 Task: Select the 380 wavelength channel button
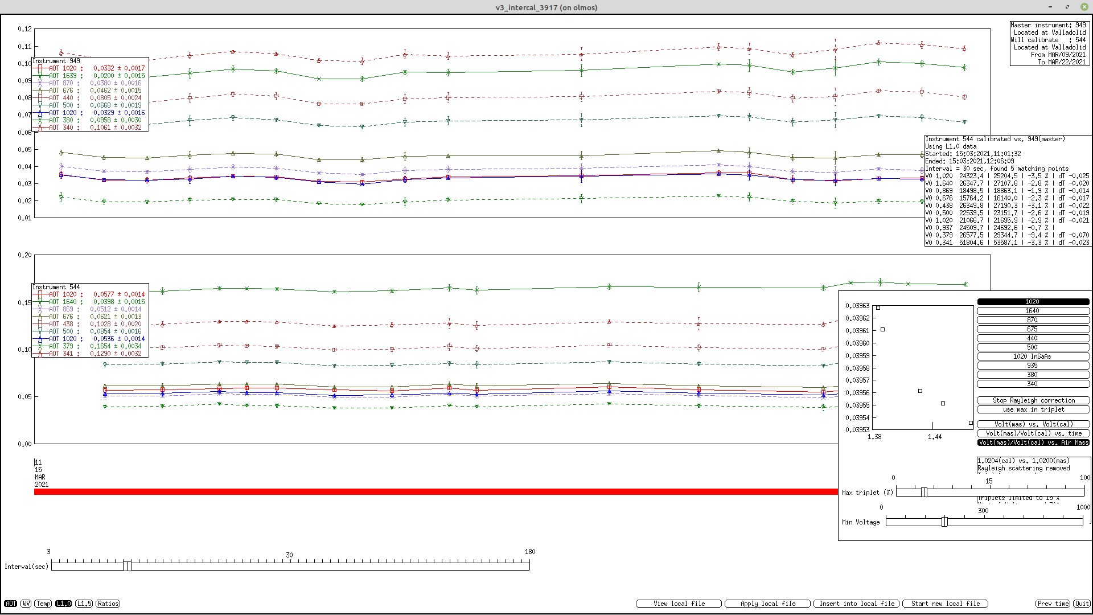coord(1033,375)
